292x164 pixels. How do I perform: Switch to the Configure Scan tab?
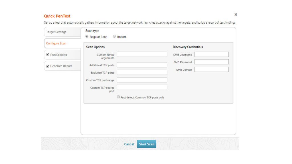tap(56, 44)
